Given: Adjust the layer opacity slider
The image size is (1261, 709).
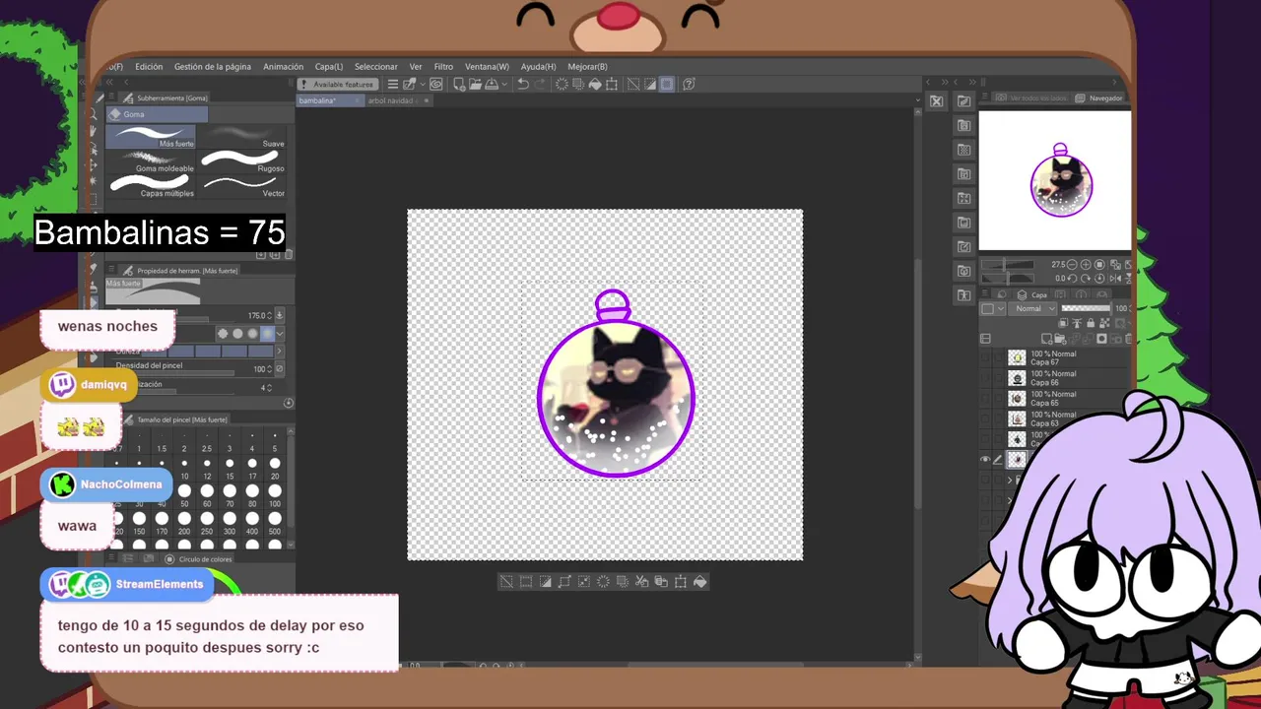Looking at the screenshot, I should pos(1086,308).
